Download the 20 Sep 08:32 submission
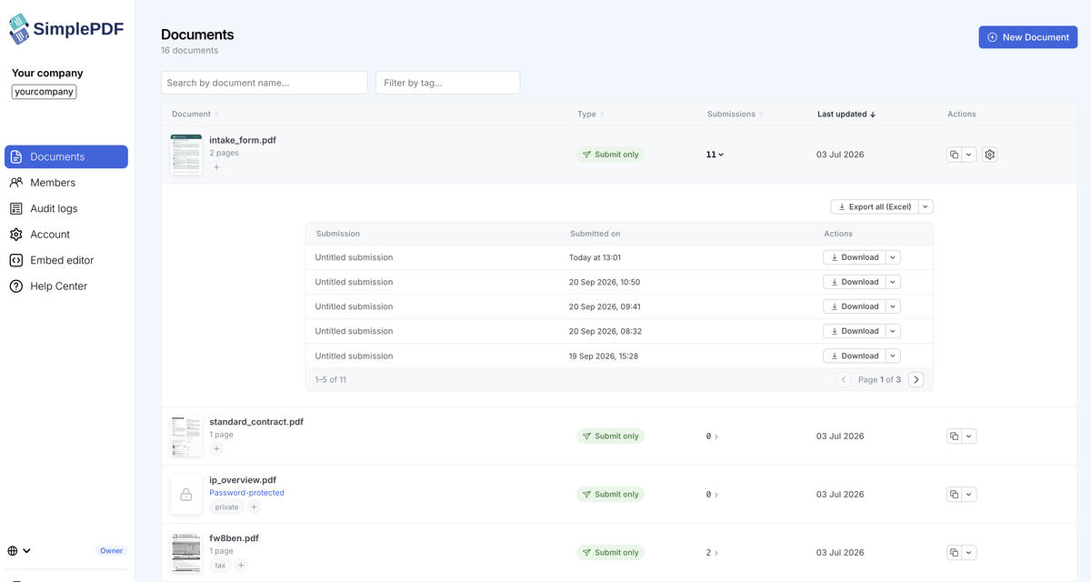The image size is (1091, 582). [855, 331]
